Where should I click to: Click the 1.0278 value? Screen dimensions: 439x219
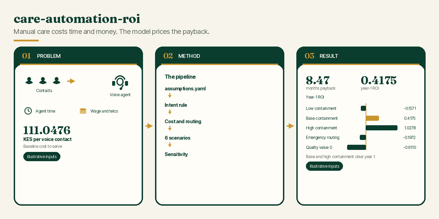coord(410,128)
